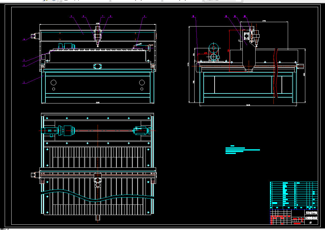Select the bearing housing at the screw's right end

[x=142, y=131]
